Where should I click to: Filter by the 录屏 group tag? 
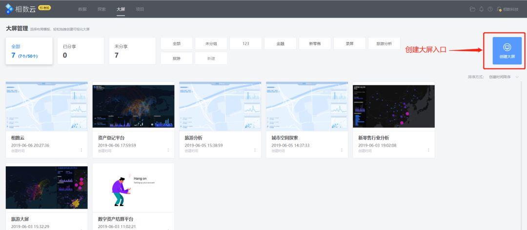pos(349,43)
